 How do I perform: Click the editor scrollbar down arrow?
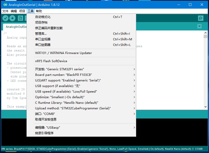(205, 107)
